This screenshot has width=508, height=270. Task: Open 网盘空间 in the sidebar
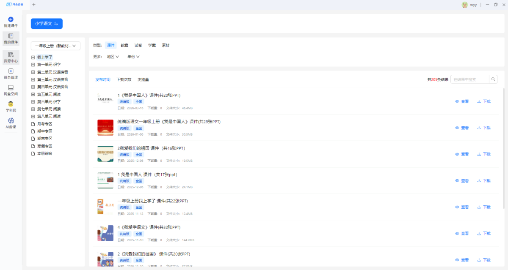(x=11, y=90)
